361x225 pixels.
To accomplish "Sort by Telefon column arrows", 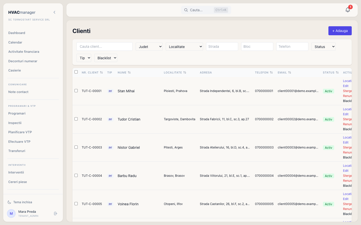I will point(271,72).
